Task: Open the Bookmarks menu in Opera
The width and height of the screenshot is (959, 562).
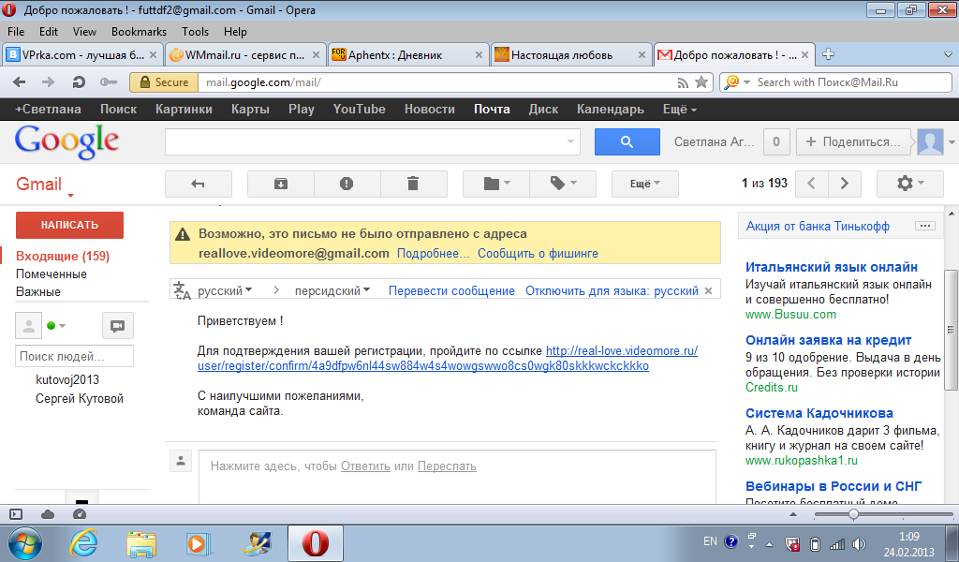Action: coord(139,32)
